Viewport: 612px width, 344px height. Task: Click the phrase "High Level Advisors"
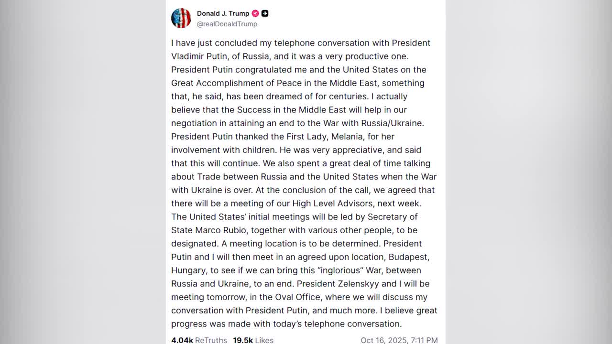pyautogui.click(x=332, y=204)
